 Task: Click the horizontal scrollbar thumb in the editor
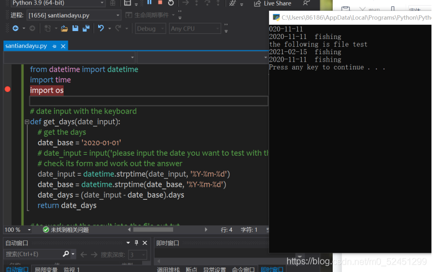(x=153, y=230)
